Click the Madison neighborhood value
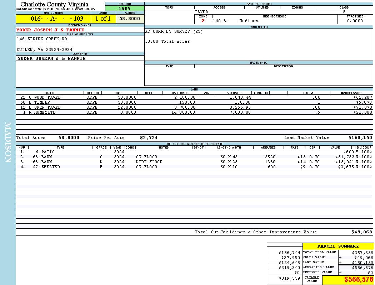The image size is (375, 285). 249,21
